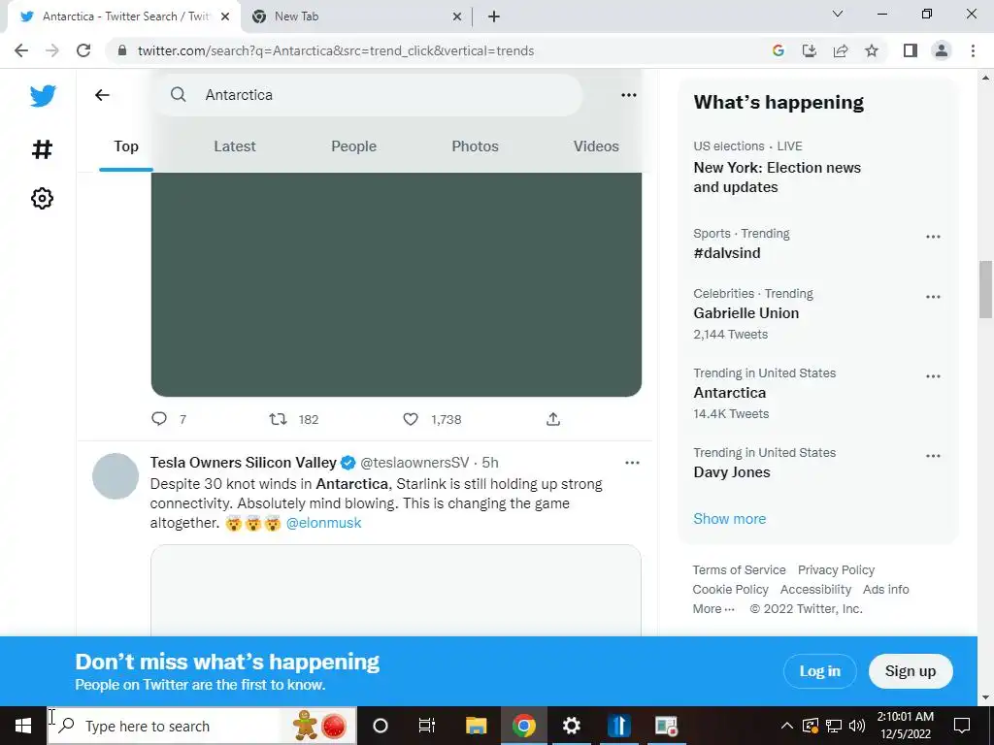
Task: Click the Log in button
Action: [x=819, y=671]
